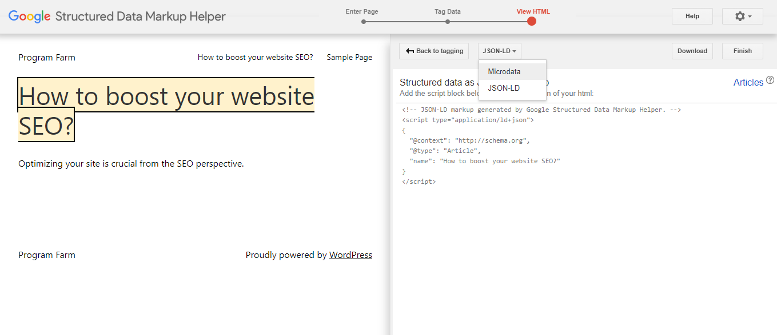Viewport: 777px width, 335px height.
Task: Click the 'Optimizing your site is crucial' paragraph
Action: coord(131,164)
